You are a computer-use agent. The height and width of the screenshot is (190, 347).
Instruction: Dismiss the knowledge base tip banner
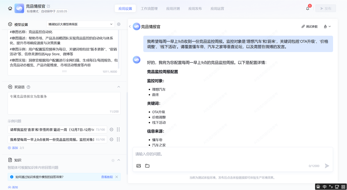(117, 177)
